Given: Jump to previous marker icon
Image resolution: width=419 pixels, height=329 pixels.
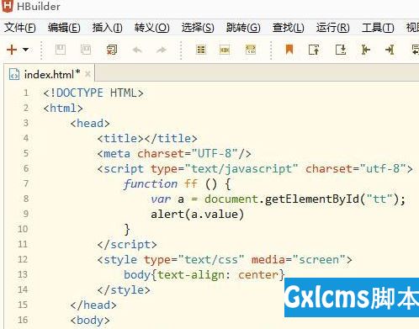Looking at the screenshot, I should point(314,50).
